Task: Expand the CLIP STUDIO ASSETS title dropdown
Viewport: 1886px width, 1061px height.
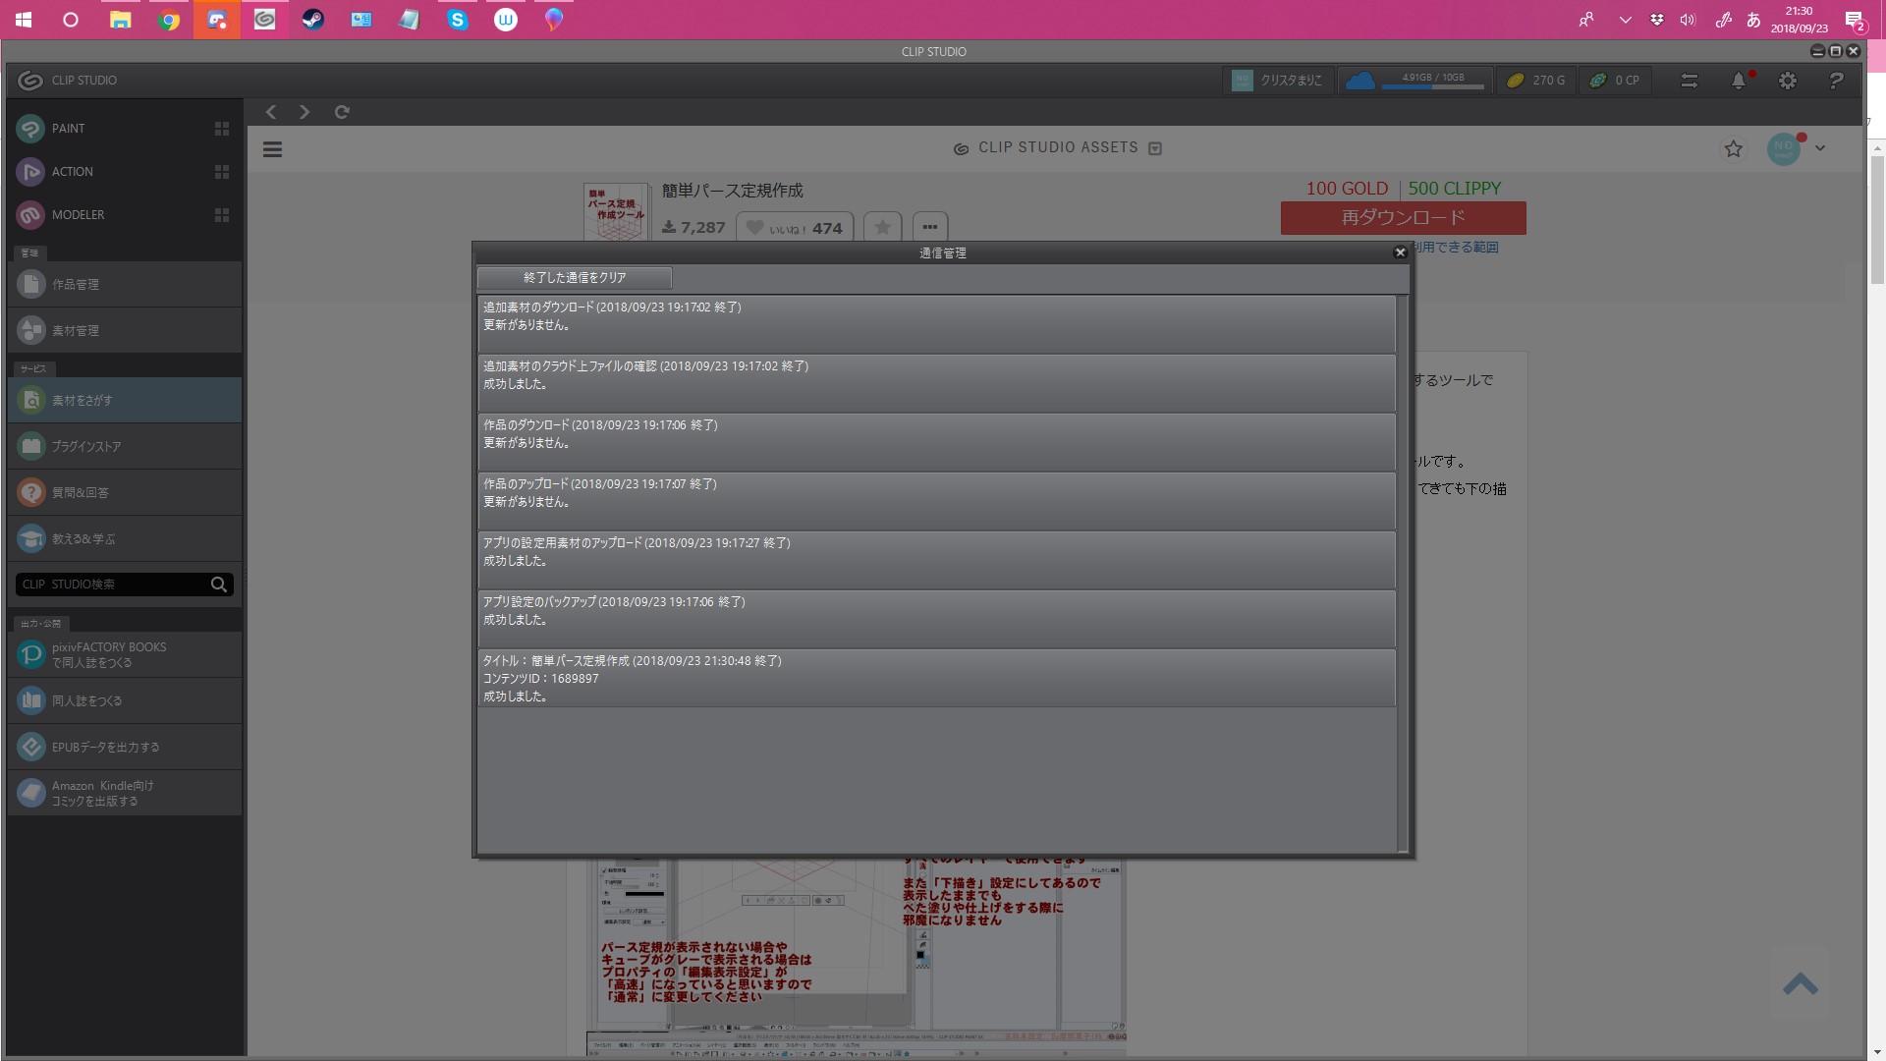Action: (1155, 148)
